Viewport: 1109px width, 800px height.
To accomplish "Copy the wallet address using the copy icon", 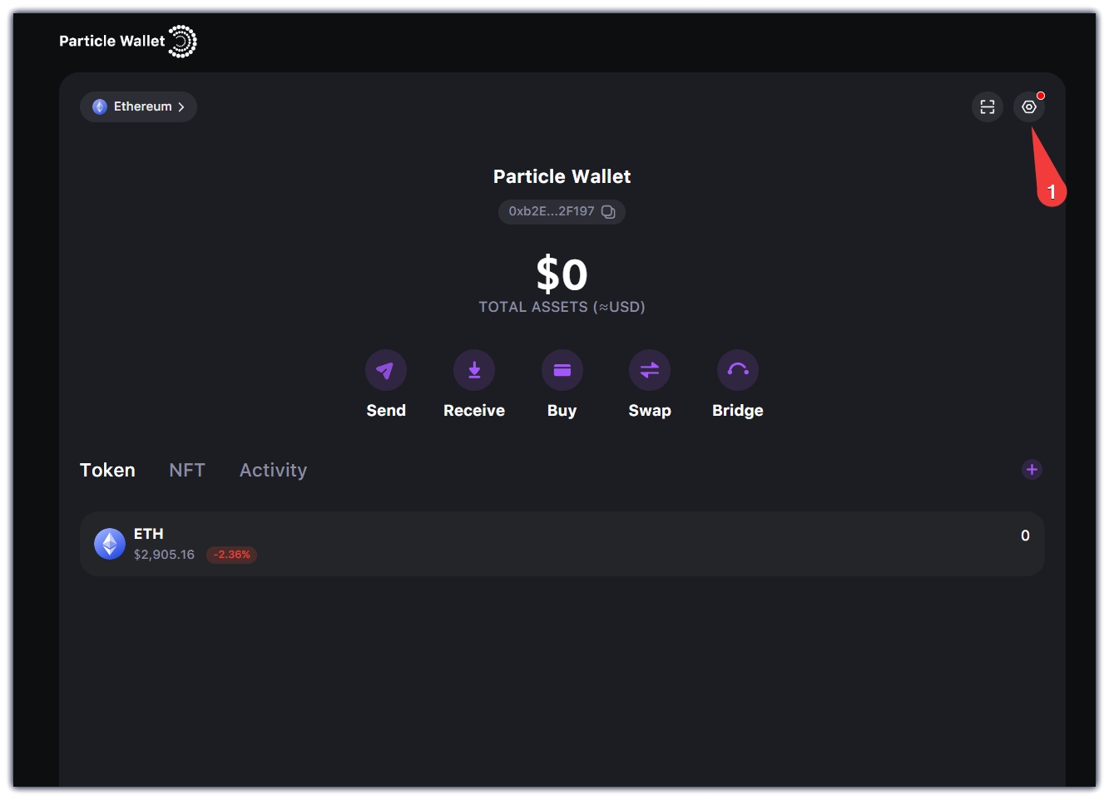I will pos(608,212).
